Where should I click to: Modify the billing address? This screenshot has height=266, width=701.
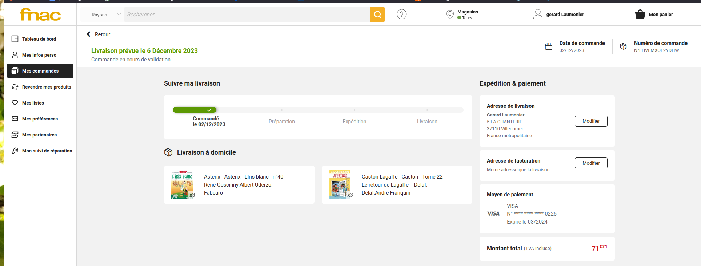(x=591, y=163)
